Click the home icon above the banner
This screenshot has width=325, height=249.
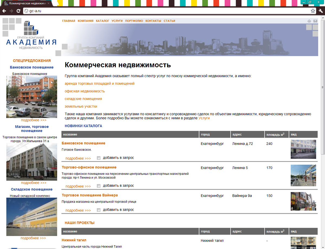tap(309, 21)
